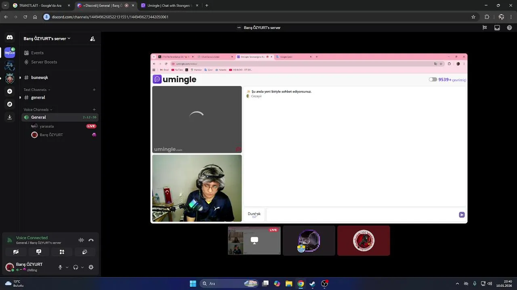Open Chrome three-dot menu
This screenshot has height=290, width=517.
[511, 17]
